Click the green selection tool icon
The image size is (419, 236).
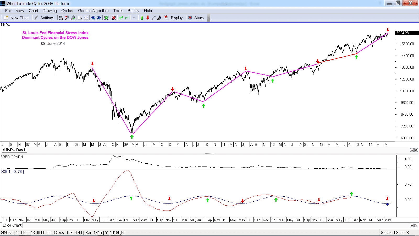(106, 18)
